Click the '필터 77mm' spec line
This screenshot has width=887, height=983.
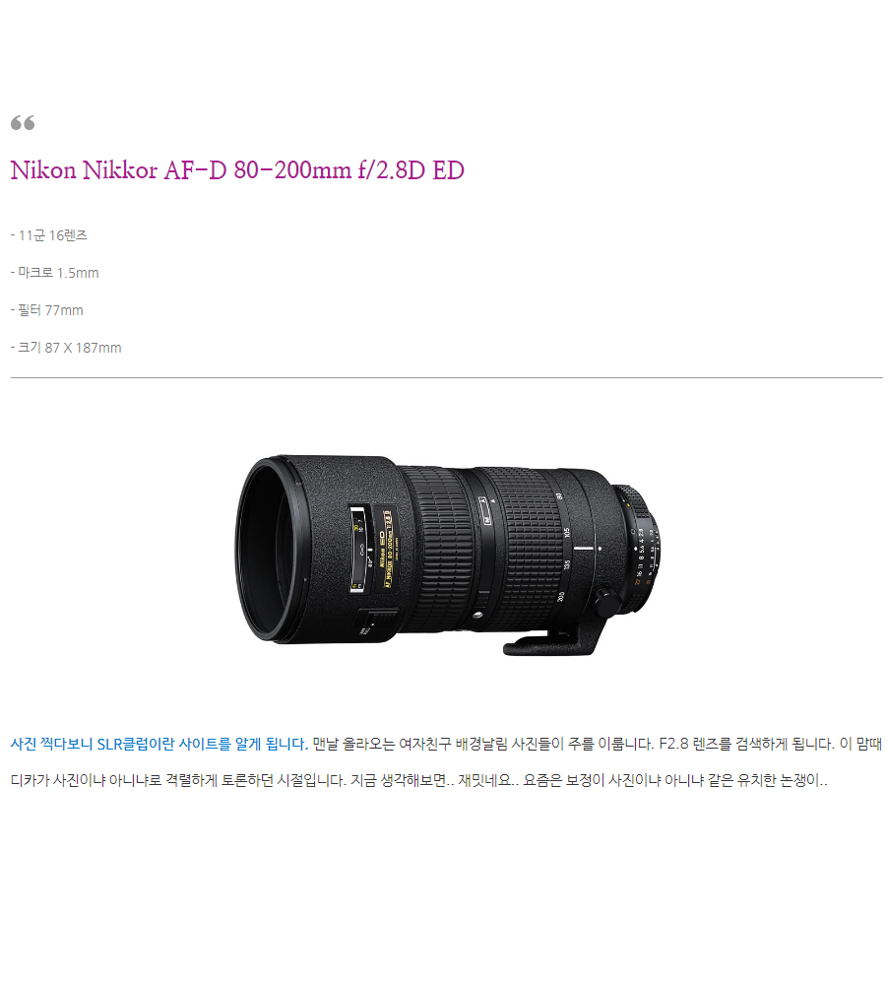(47, 310)
